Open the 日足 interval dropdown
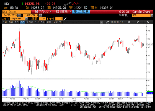This screenshot has height=111, width=155. (57, 22)
